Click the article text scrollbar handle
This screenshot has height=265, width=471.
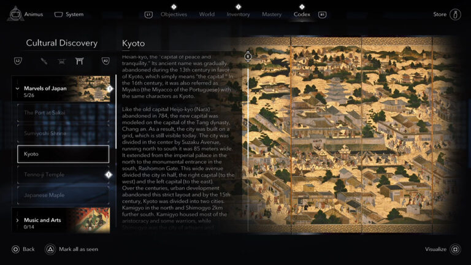point(248,57)
